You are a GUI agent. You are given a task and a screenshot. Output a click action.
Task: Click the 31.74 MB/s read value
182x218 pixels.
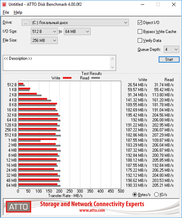click(x=164, y=85)
